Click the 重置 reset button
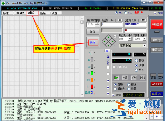Viewport: 165px width, 121px height. (x=157, y=50)
